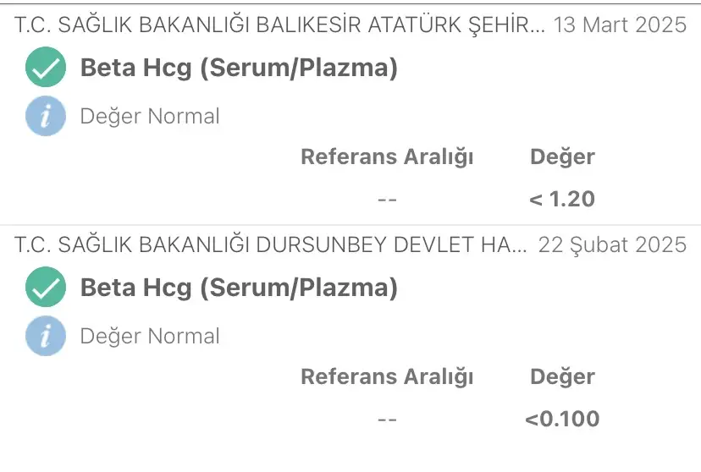Click blue info icon of 22 Şubat result
This screenshot has width=701, height=472.
pos(46,336)
